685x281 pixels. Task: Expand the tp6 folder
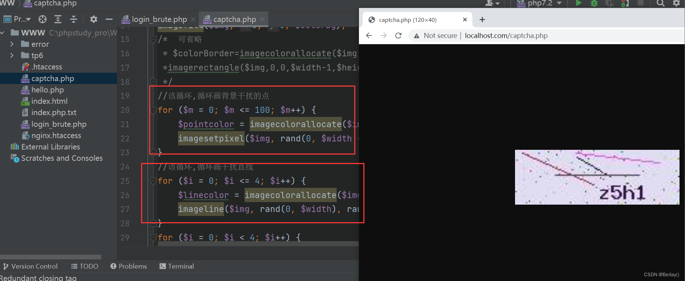(12, 56)
